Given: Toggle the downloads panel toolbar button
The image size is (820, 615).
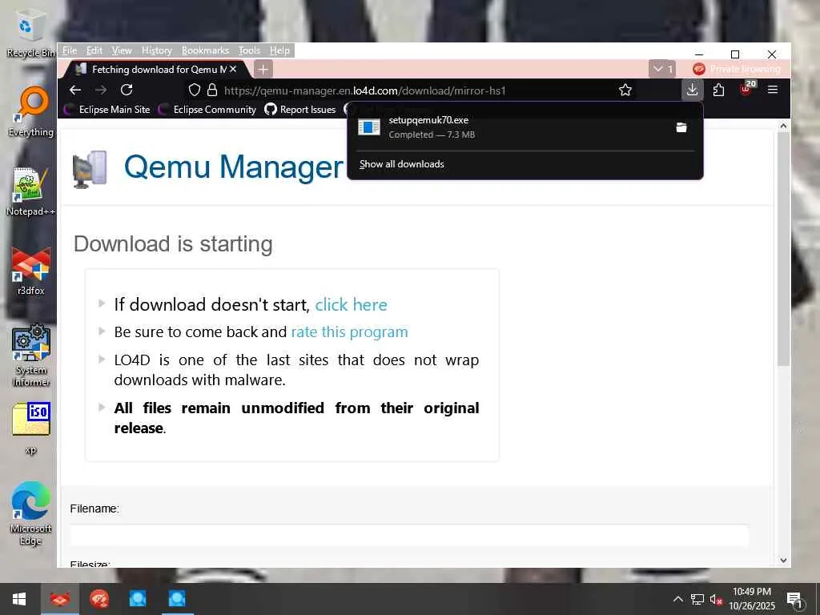Looking at the screenshot, I should click(x=692, y=90).
